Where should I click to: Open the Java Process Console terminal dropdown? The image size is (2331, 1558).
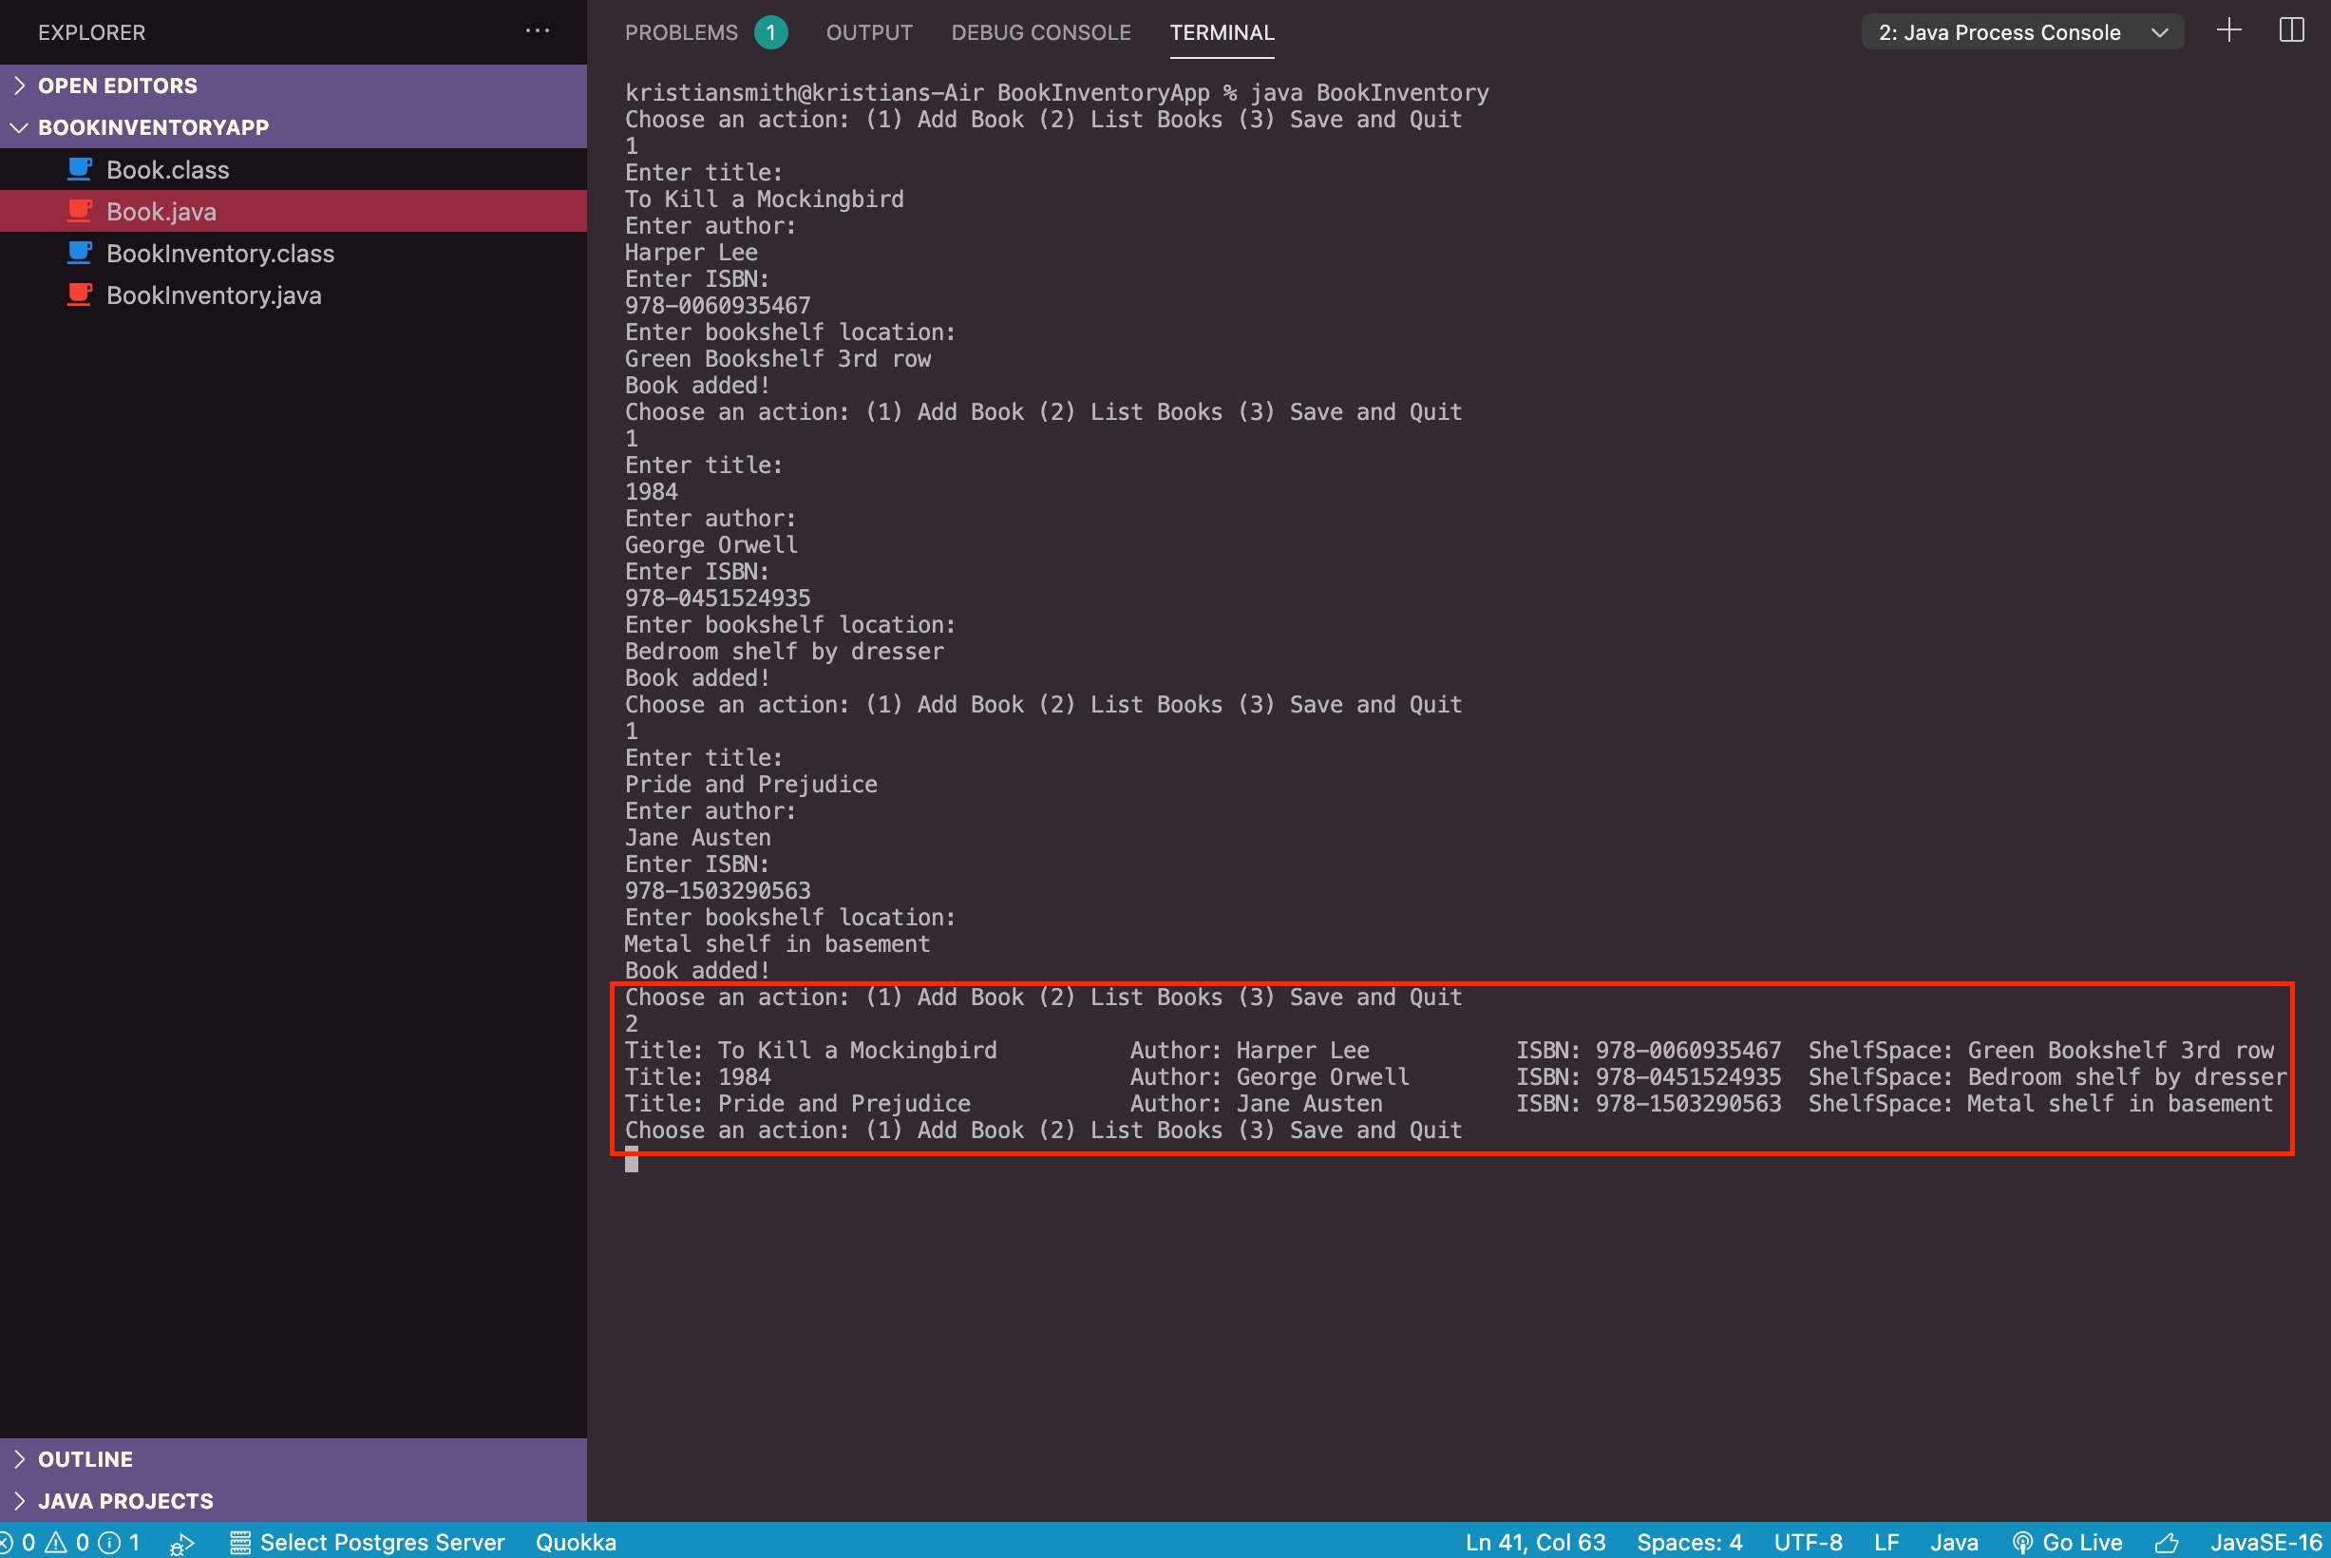pyautogui.click(x=2022, y=31)
